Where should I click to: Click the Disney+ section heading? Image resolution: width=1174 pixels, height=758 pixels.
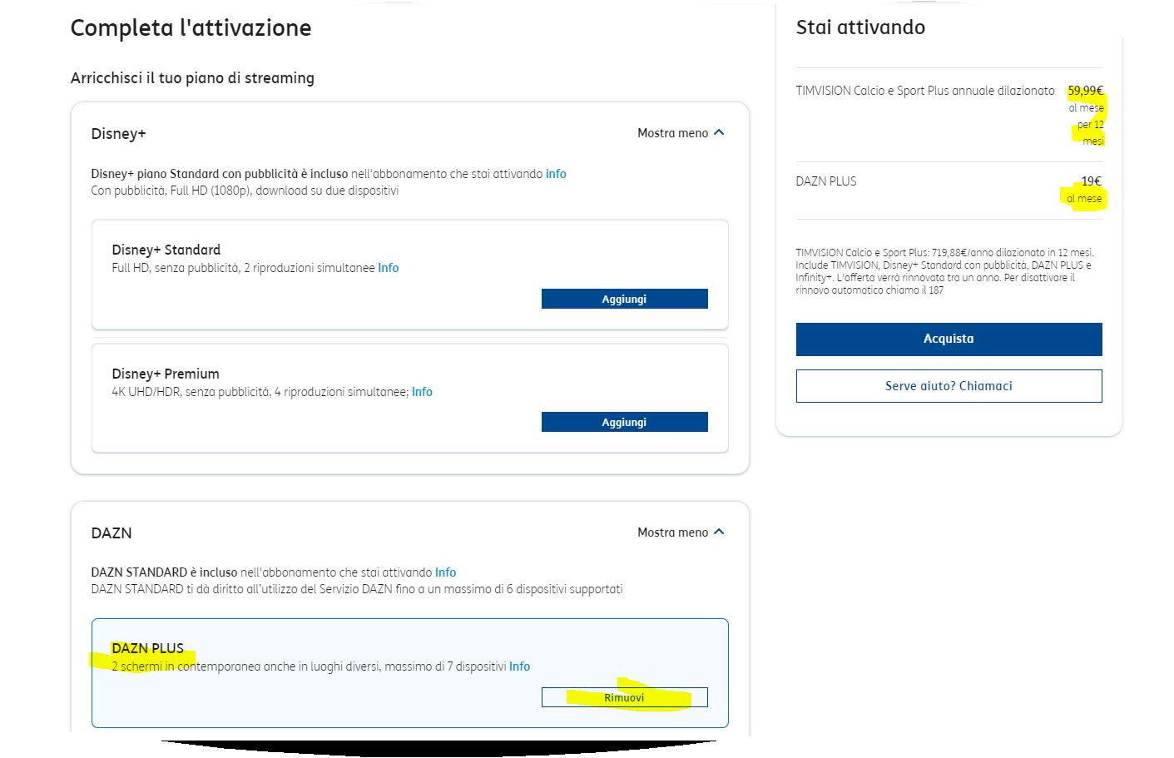118,134
